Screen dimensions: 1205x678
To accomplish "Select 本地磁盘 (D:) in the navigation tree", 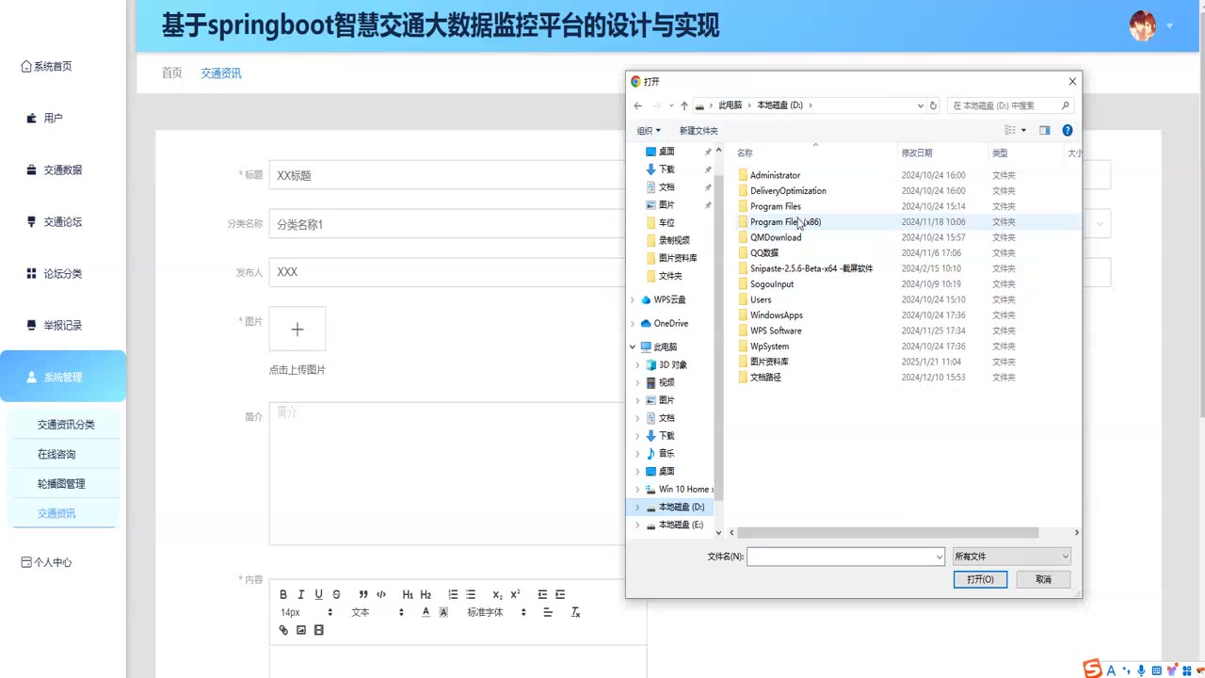I will 682,508.
